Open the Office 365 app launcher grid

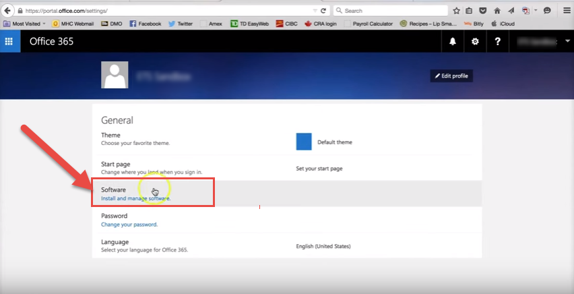(x=9, y=41)
